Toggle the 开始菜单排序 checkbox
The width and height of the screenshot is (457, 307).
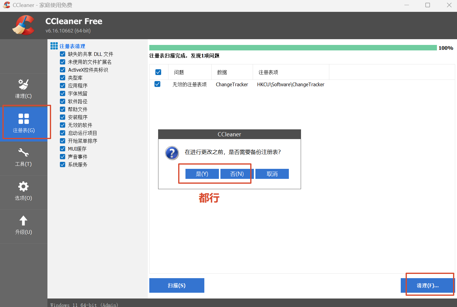tap(63, 141)
